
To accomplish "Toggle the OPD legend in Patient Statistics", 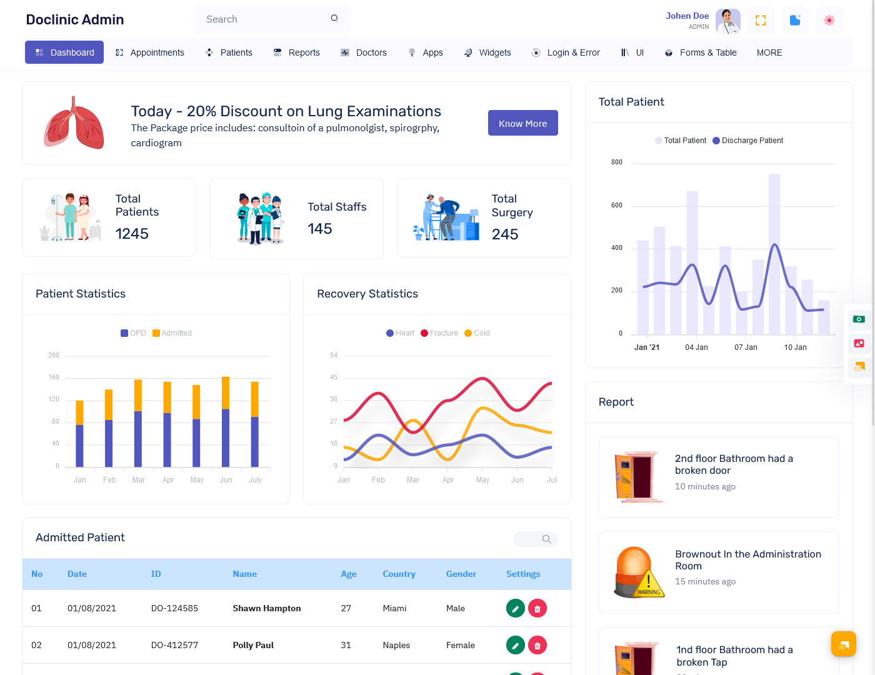I will coord(132,333).
